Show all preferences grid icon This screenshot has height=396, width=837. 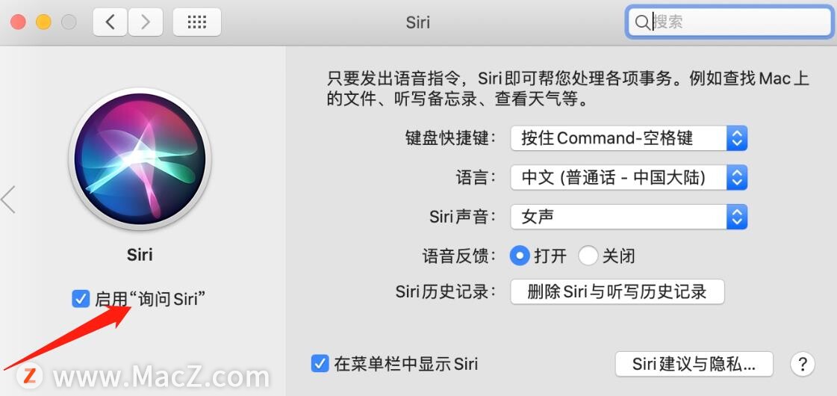[x=197, y=22]
